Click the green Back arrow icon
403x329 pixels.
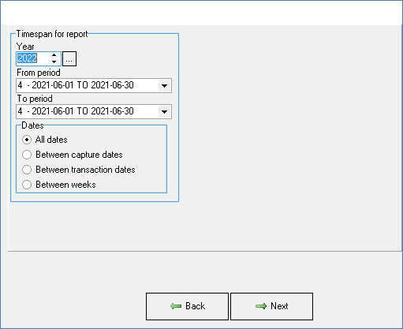point(176,306)
